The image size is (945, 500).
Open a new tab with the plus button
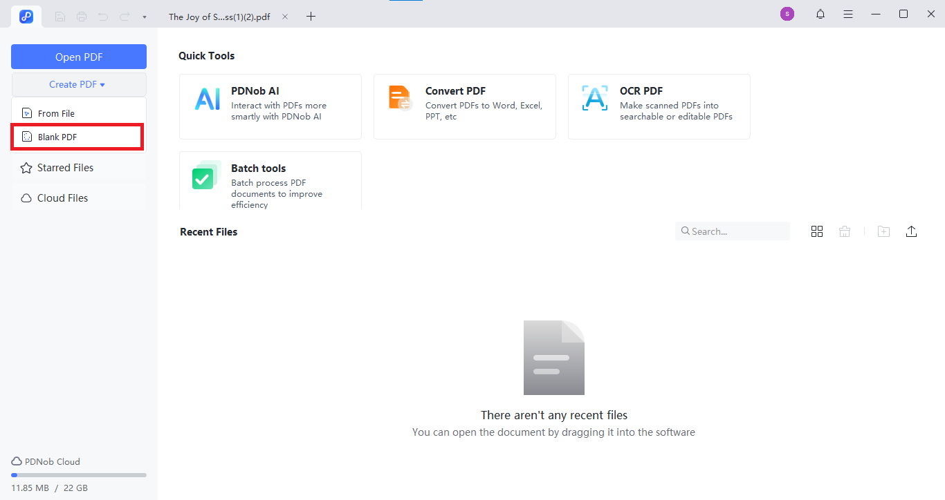tap(311, 16)
